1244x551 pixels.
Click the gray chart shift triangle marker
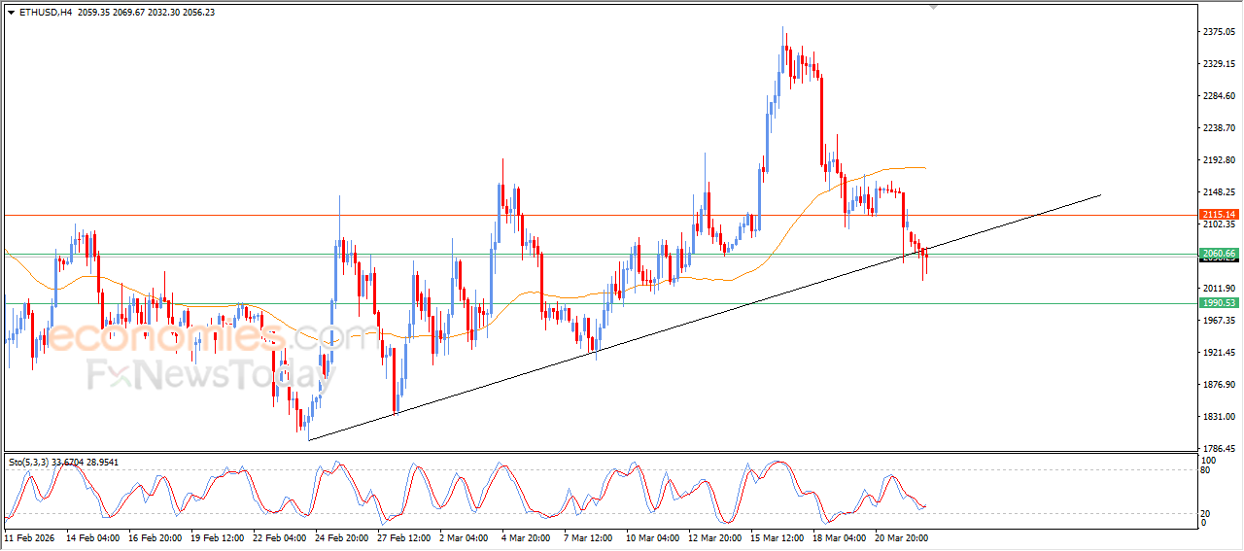(934, 7)
